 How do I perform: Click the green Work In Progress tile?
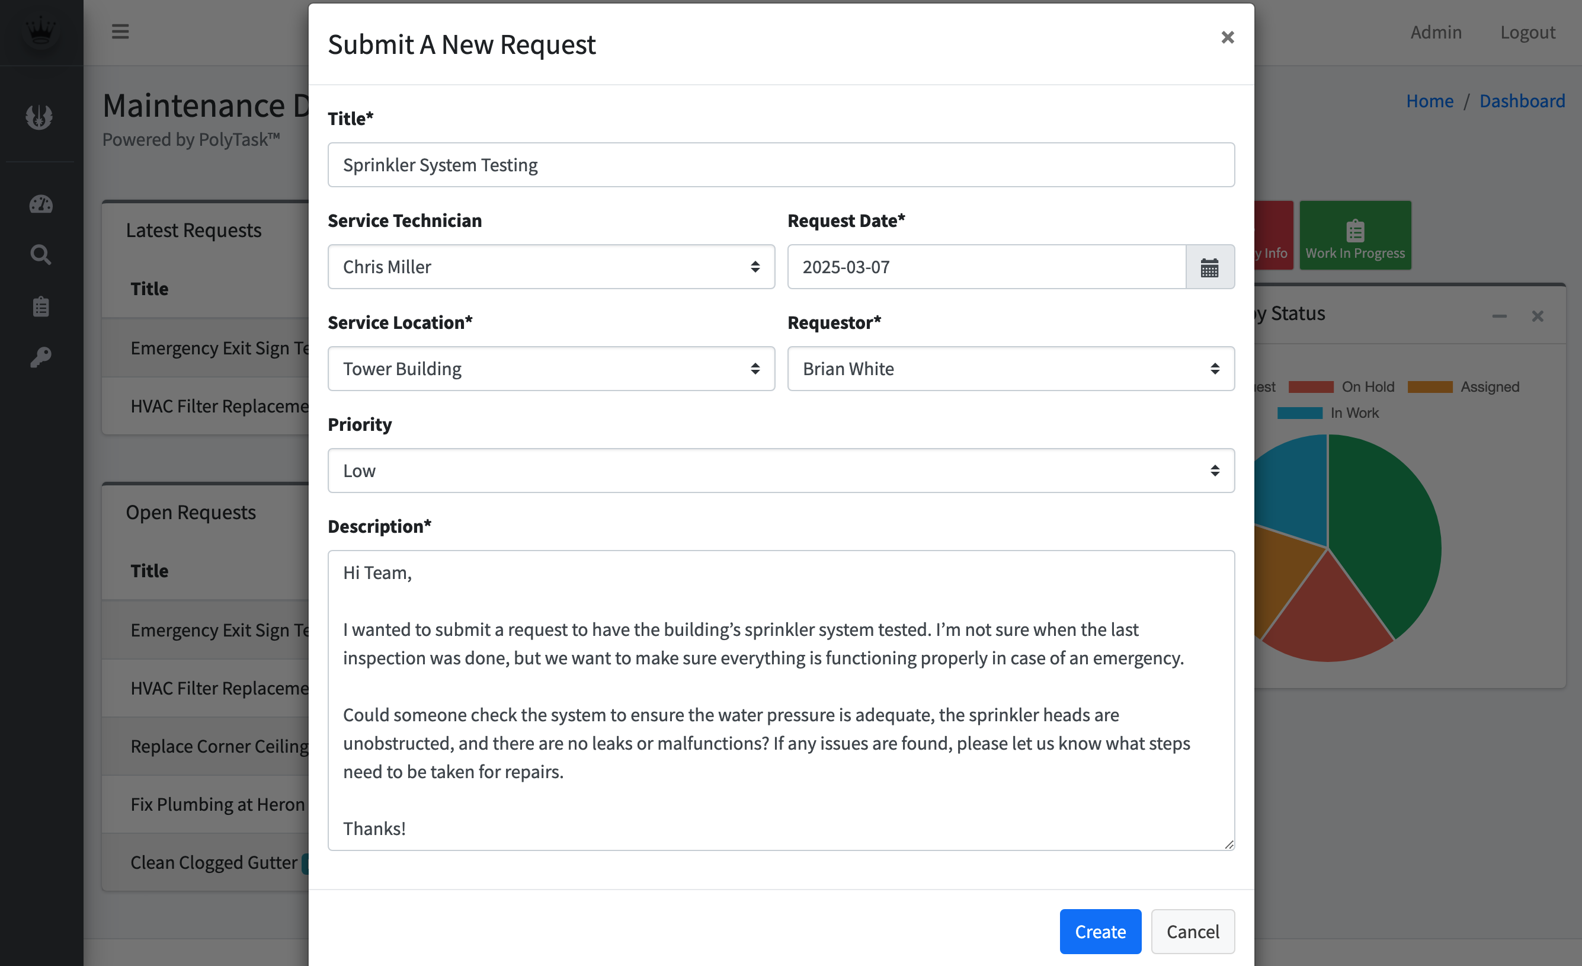pyautogui.click(x=1354, y=235)
